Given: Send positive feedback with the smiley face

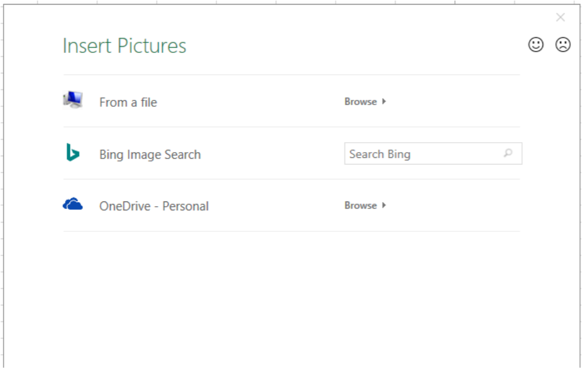Looking at the screenshot, I should point(536,45).
